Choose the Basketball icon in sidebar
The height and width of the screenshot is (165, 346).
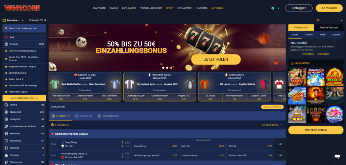tap(6, 112)
